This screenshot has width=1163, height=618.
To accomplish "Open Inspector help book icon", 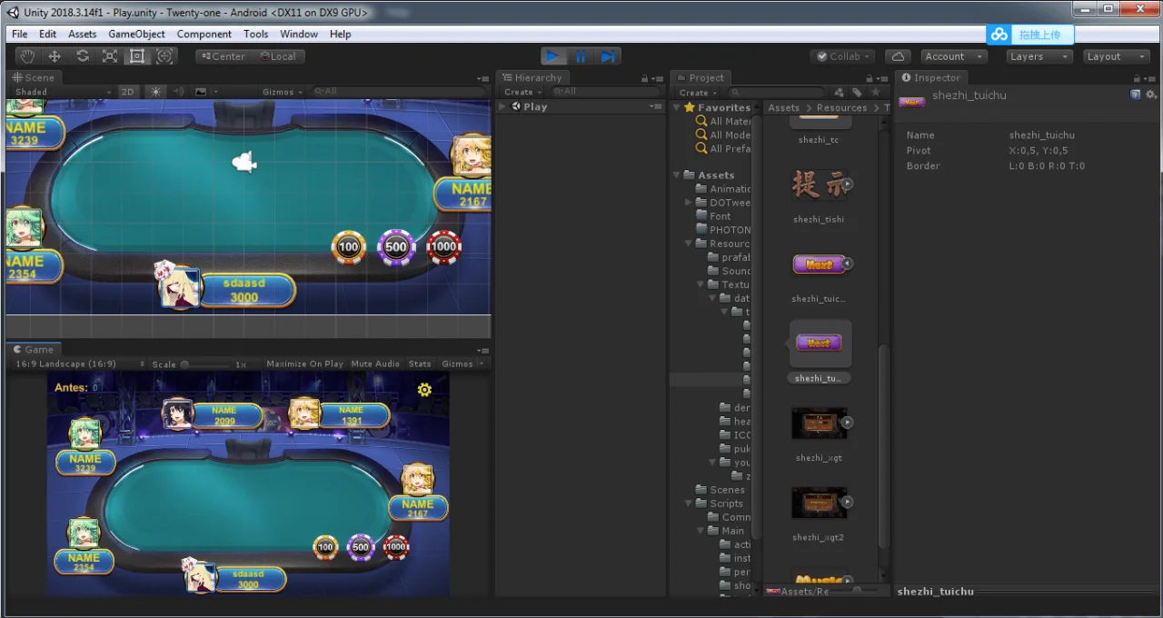I will click(1136, 95).
